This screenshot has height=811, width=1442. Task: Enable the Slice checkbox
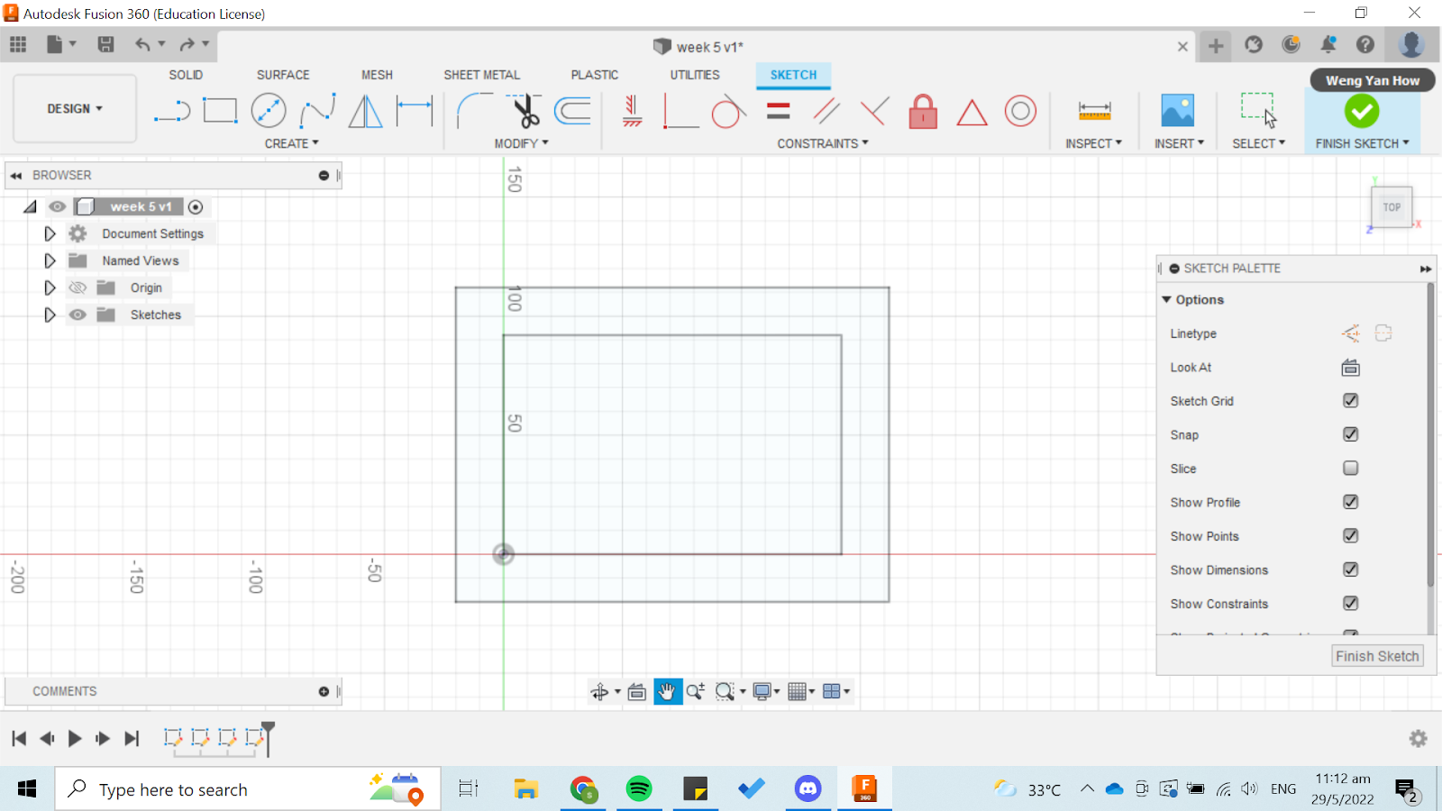pos(1350,468)
